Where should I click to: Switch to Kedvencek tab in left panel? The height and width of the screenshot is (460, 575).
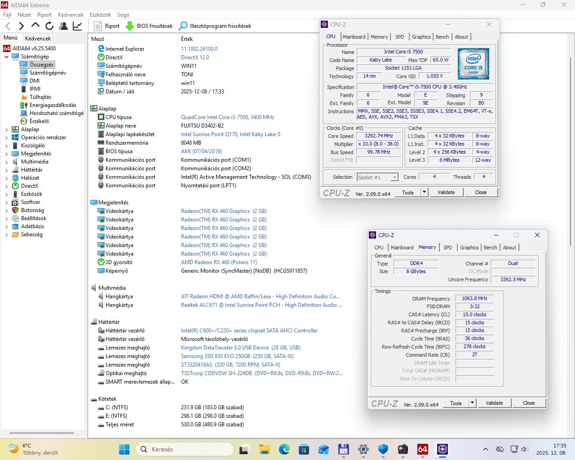(x=38, y=39)
